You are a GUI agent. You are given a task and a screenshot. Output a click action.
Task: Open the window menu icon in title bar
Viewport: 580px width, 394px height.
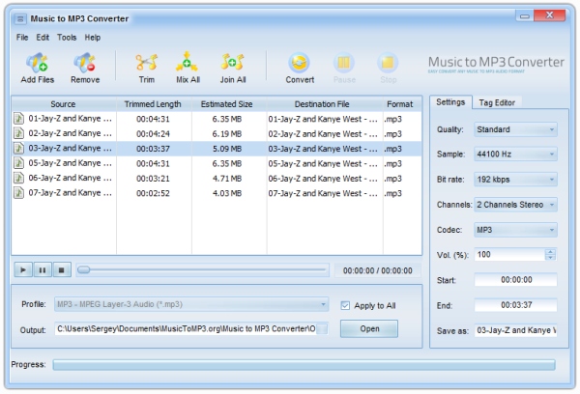[20, 19]
